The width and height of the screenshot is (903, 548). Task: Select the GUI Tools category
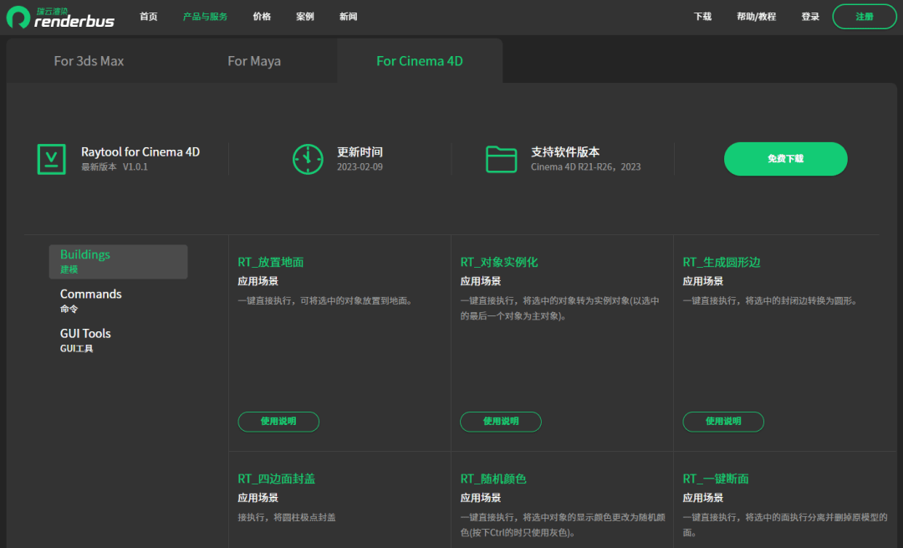(85, 340)
